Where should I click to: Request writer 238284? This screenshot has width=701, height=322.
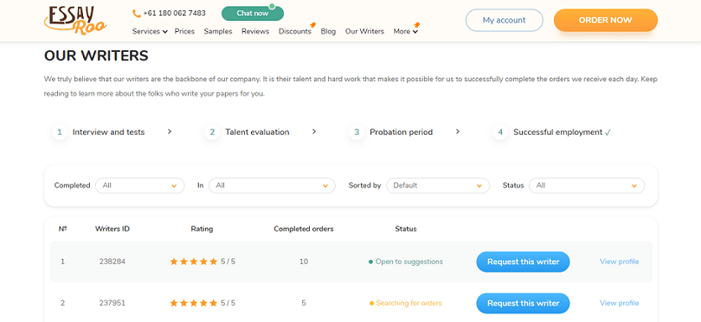tap(523, 262)
